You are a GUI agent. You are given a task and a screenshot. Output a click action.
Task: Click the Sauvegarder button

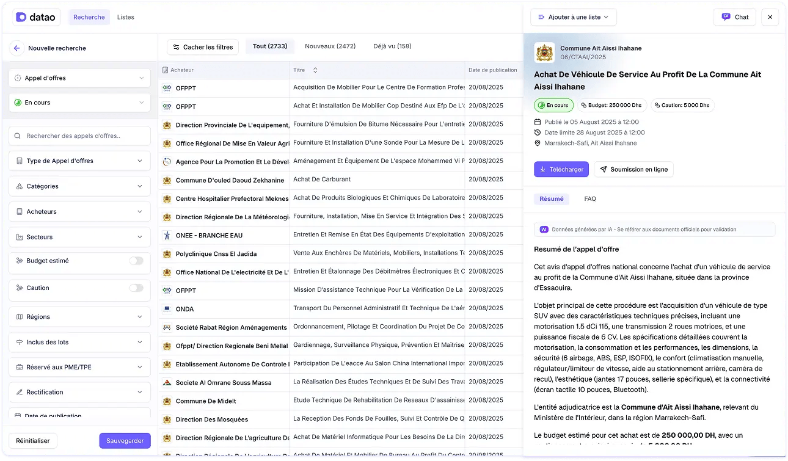[125, 440]
